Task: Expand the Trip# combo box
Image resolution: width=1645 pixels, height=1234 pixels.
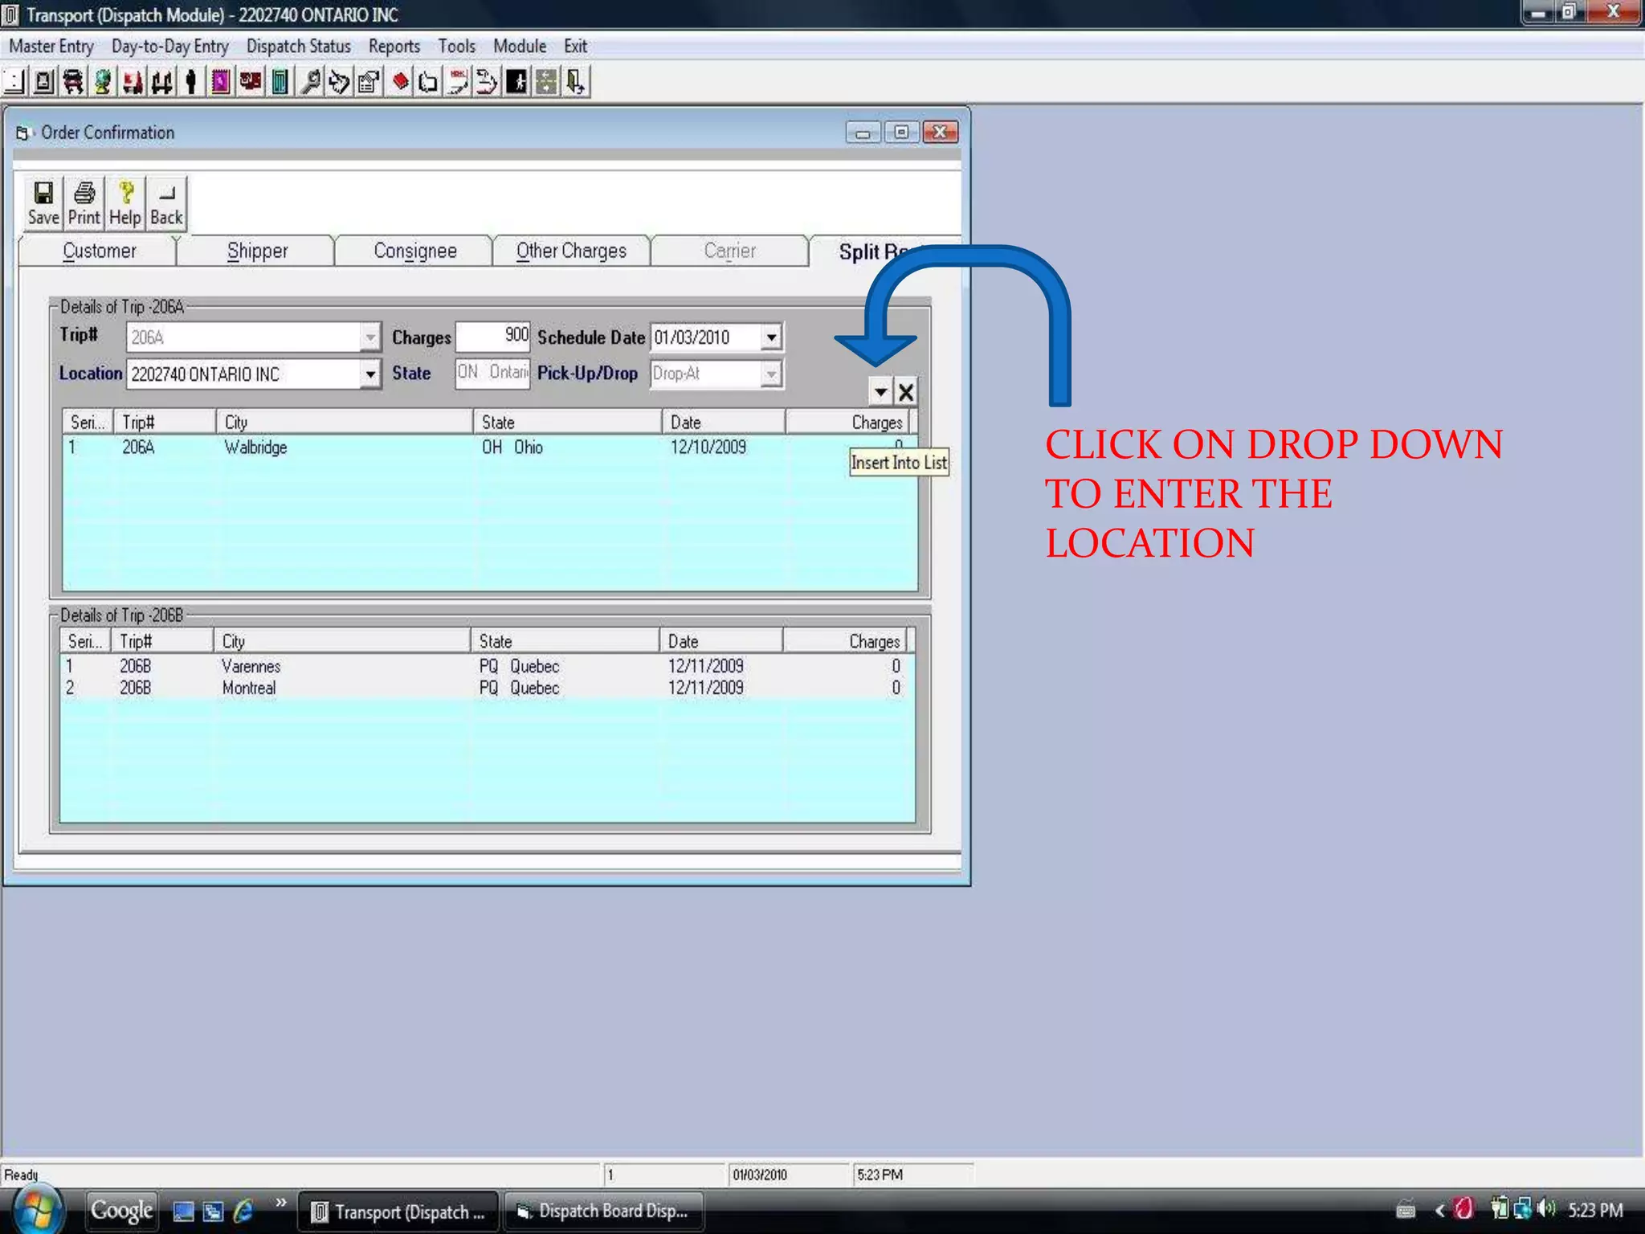Action: coord(369,337)
